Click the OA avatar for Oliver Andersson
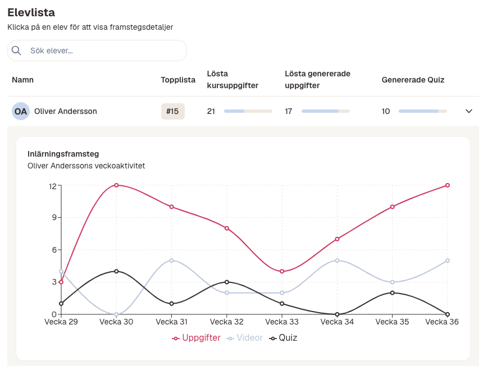488x366 pixels. (21, 111)
